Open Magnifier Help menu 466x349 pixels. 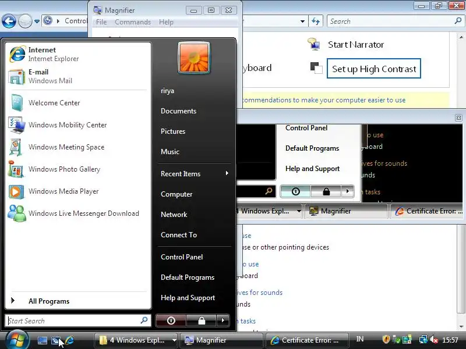[166, 22]
